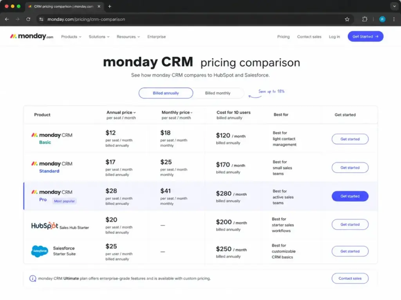Click Contact sales button for Ultimate plan
This screenshot has height=300, width=401.
pos(350,278)
